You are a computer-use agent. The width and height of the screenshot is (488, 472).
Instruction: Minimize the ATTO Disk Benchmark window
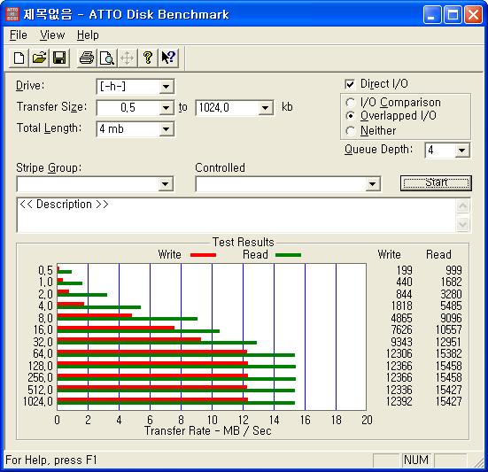[x=432, y=14]
